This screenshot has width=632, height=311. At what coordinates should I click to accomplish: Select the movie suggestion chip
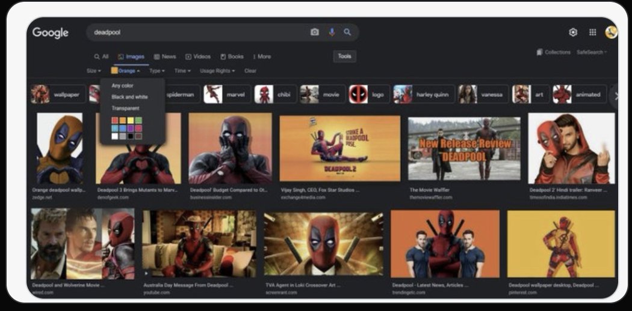coord(323,94)
